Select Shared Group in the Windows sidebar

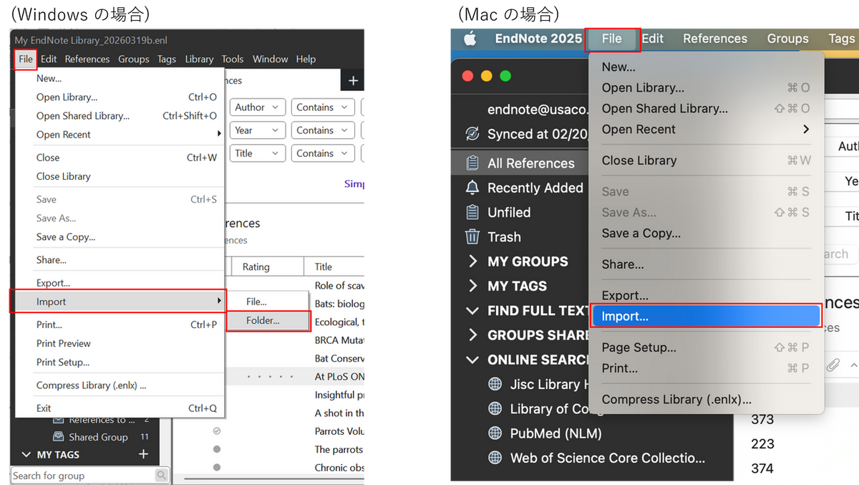[98, 437]
